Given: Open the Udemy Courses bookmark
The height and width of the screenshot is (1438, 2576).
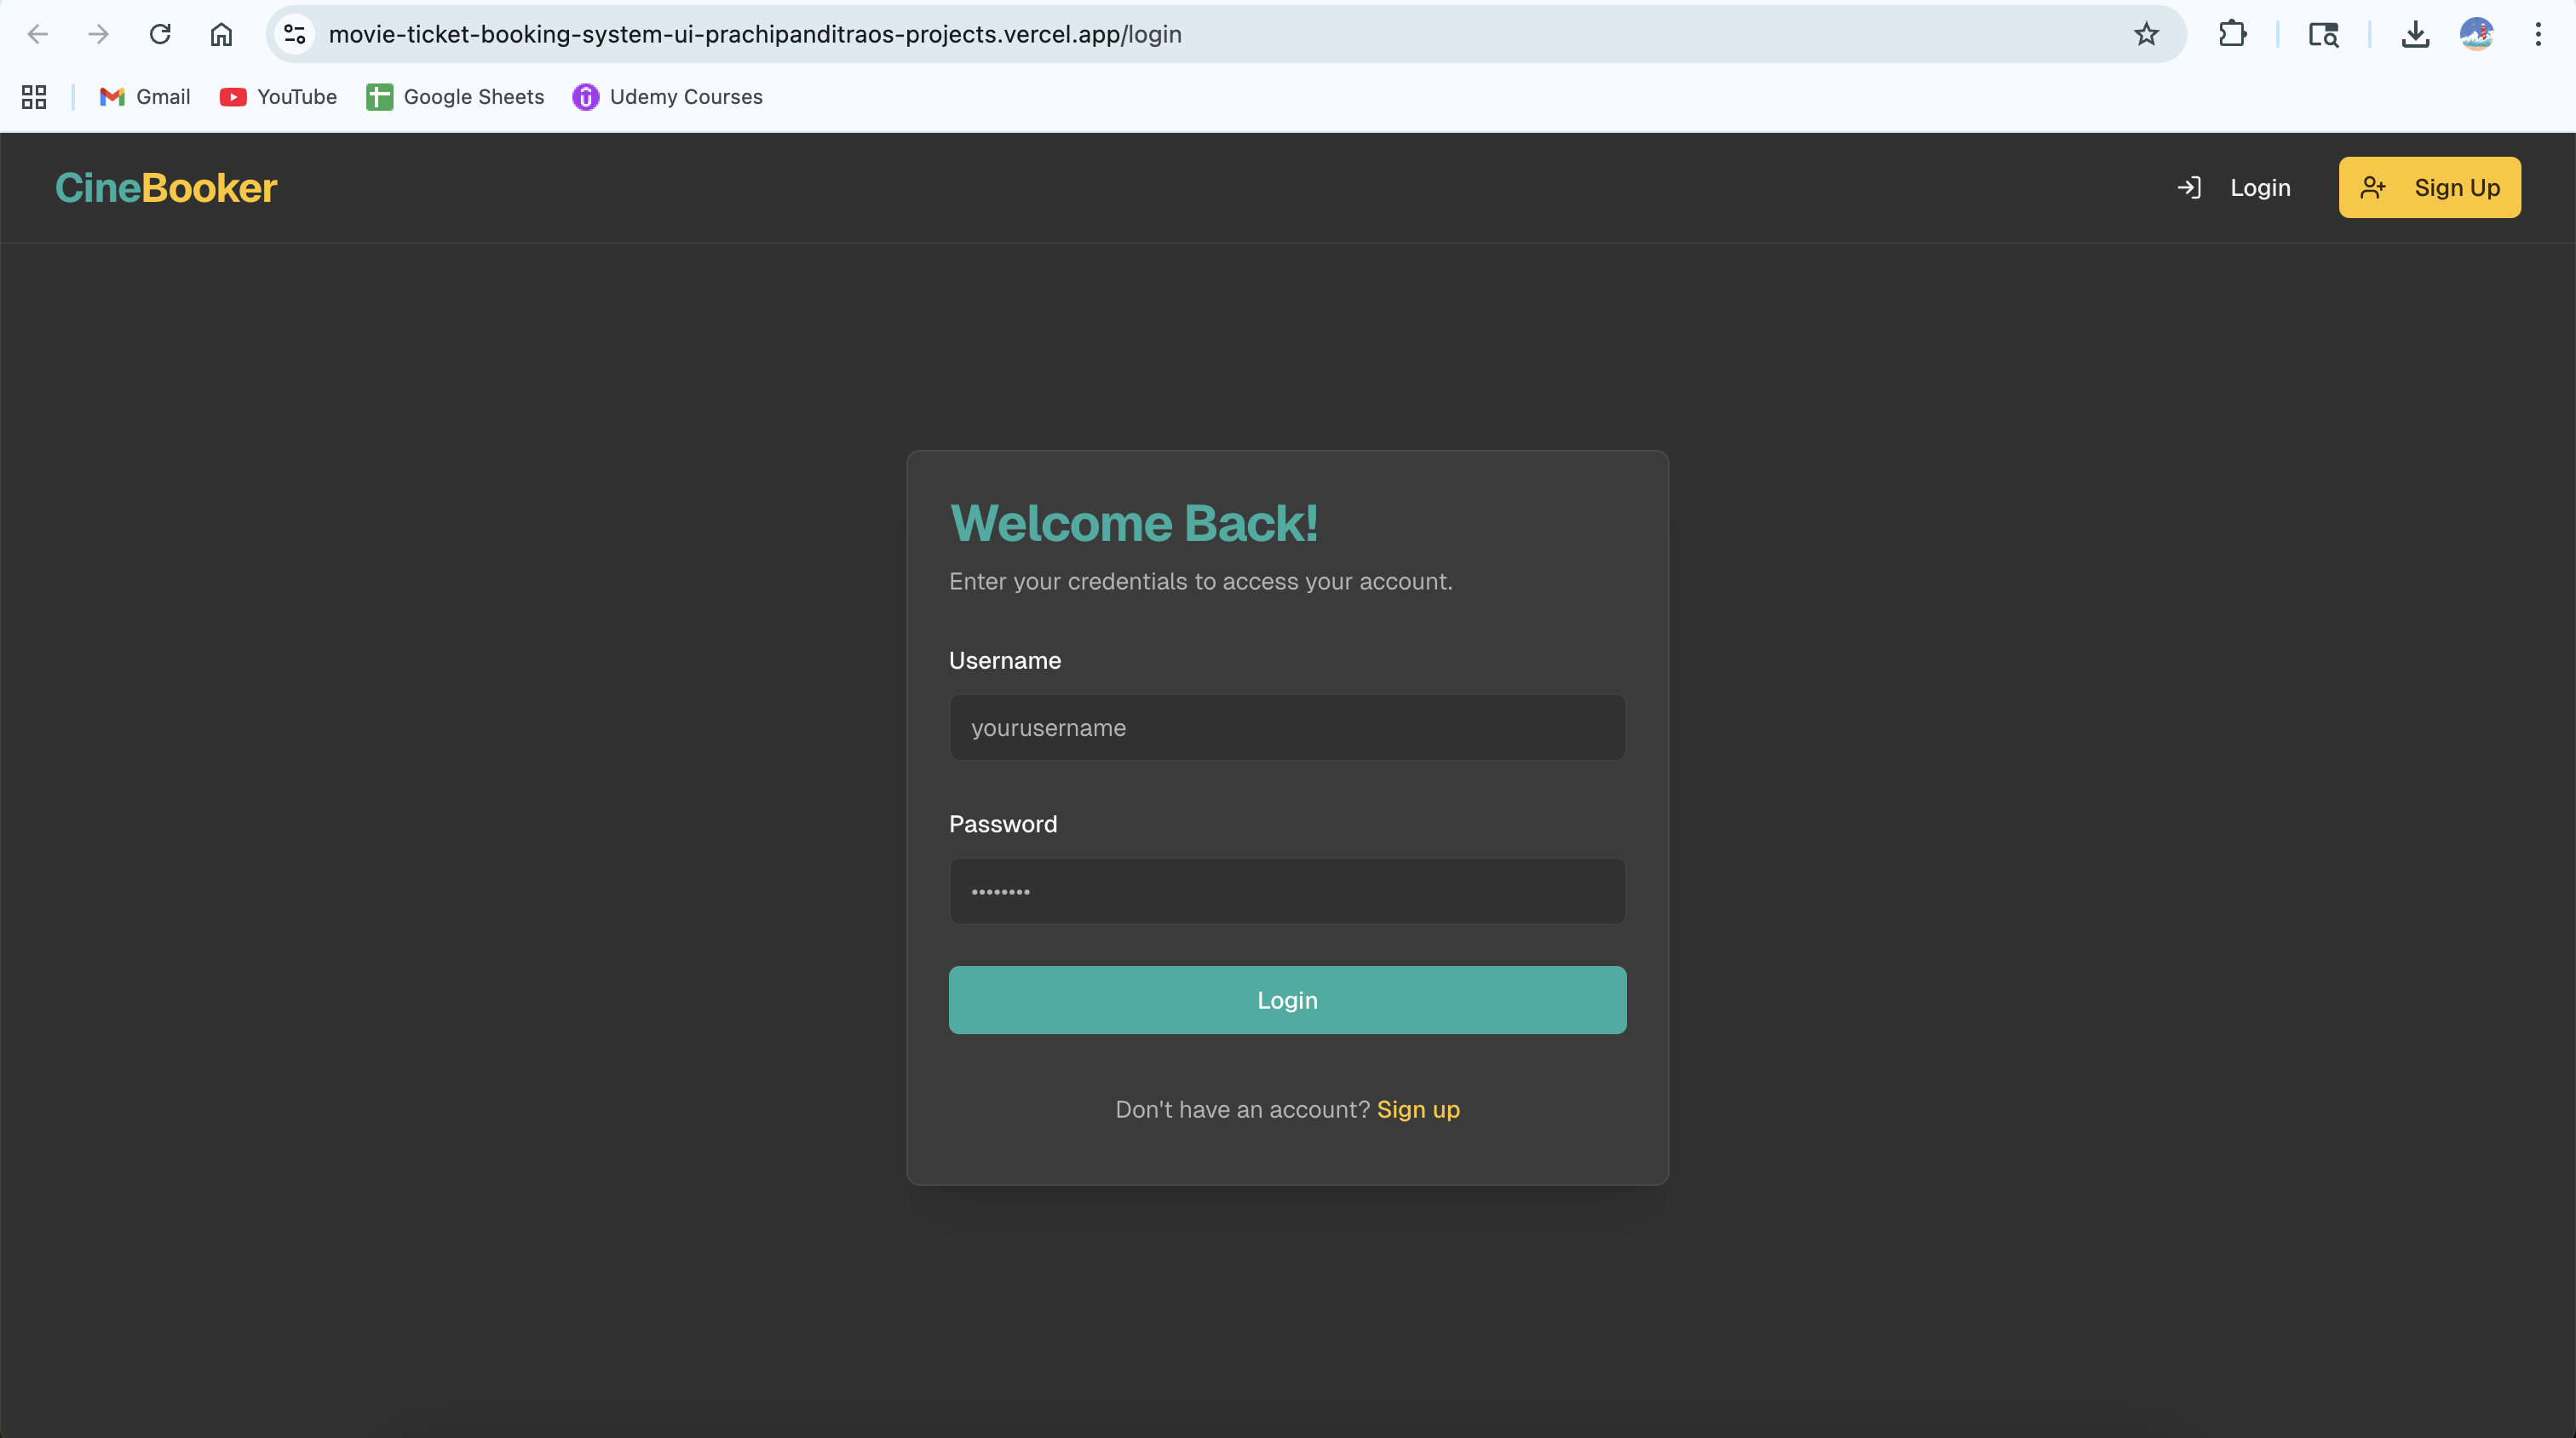Looking at the screenshot, I should coord(667,97).
